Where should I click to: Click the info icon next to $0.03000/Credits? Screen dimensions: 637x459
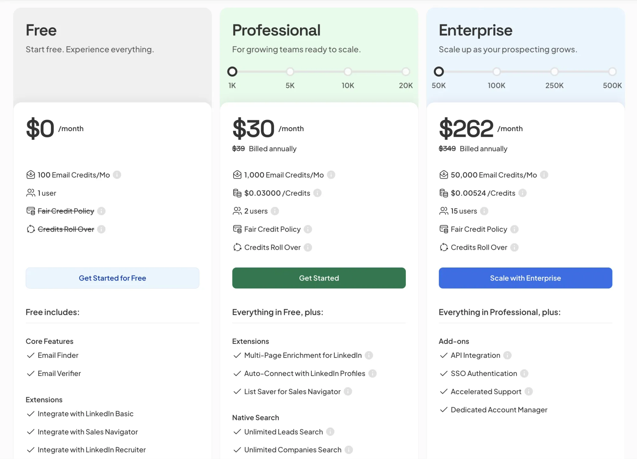318,193
